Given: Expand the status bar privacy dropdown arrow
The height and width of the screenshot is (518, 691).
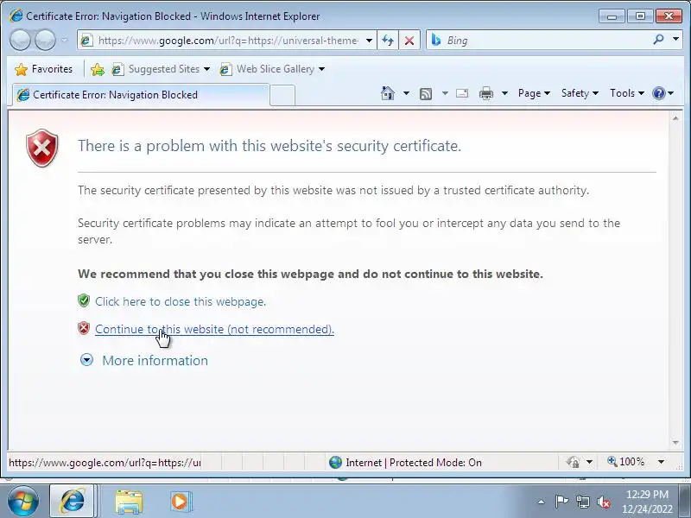Looking at the screenshot, I should (589, 462).
